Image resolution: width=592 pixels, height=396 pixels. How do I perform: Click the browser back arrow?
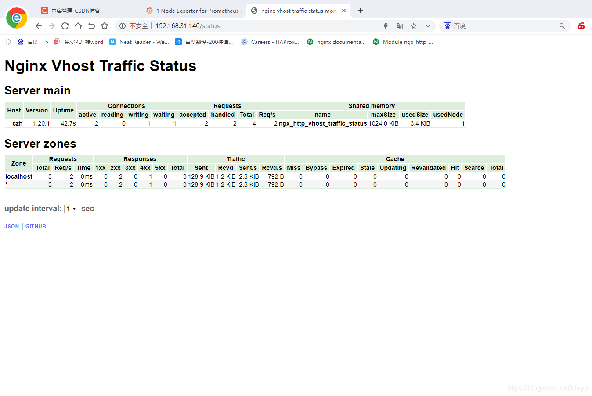pos(39,26)
